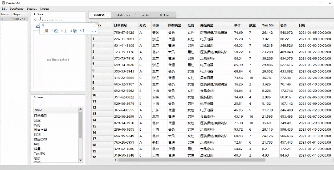Click the 省份 table column header
Image resolution: width=334 pixels, height=170 pixels.
pyautogui.click(x=159, y=25)
